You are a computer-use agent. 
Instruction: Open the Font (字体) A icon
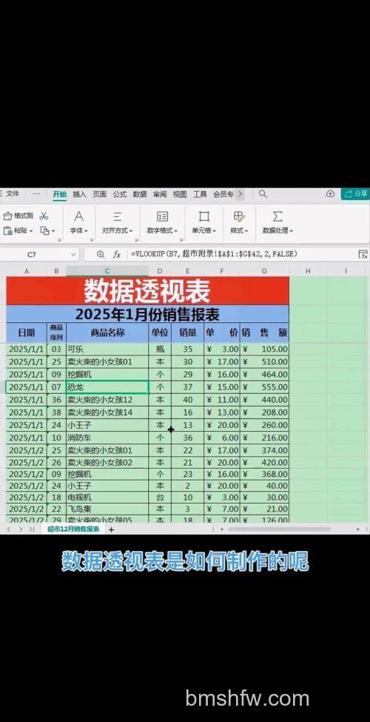[x=78, y=216]
